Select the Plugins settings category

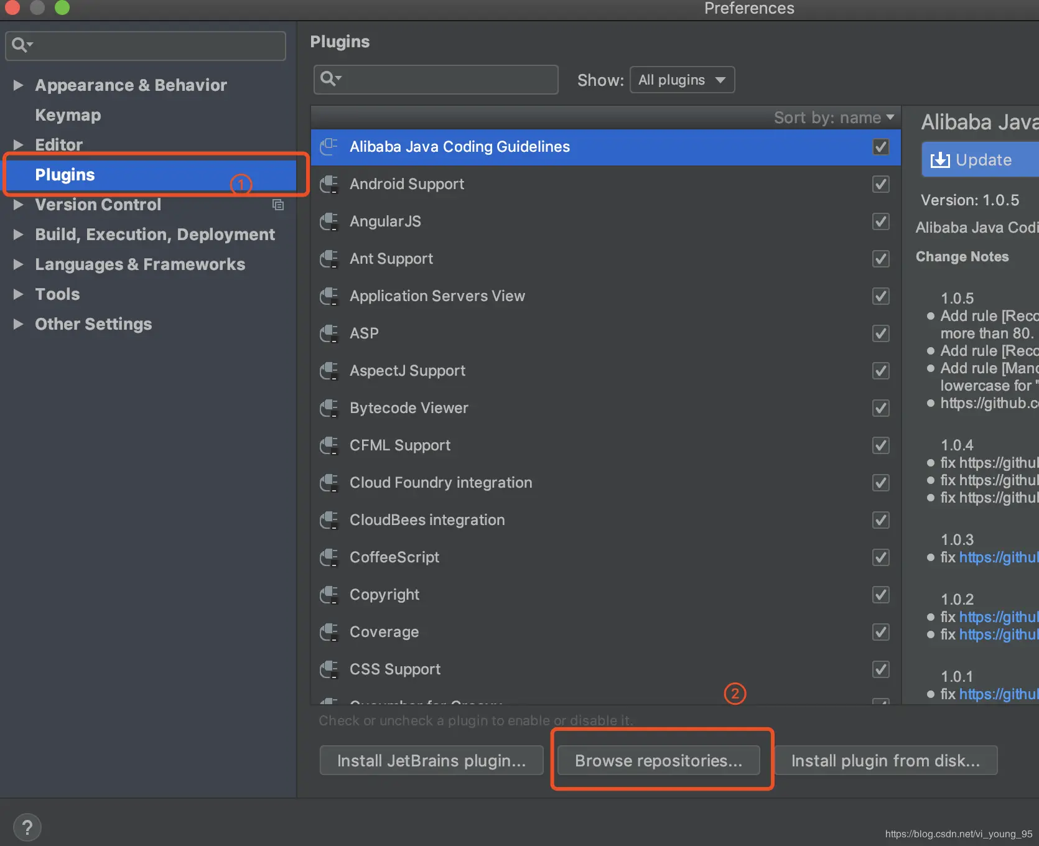tap(65, 175)
